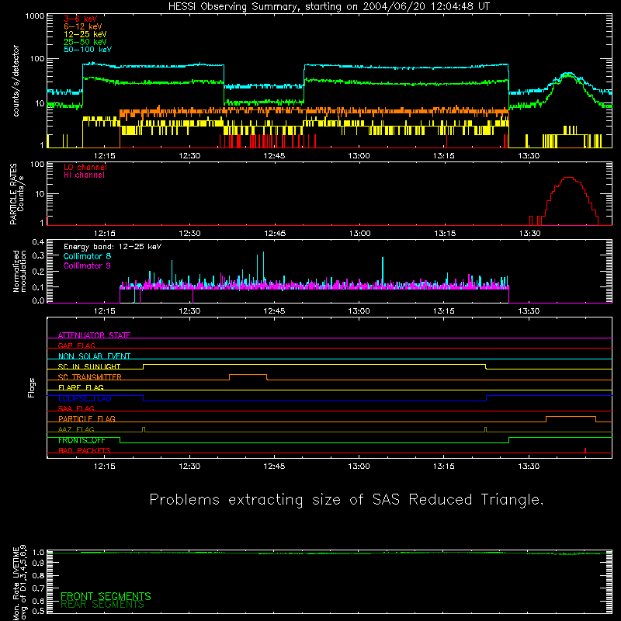
Task: Click the '13:30' tick under the particle rates plot
Action: pos(529,234)
